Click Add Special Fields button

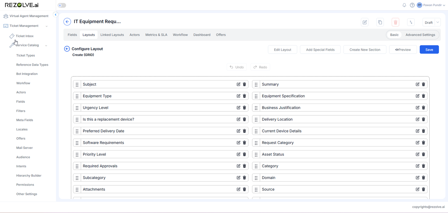(x=320, y=49)
